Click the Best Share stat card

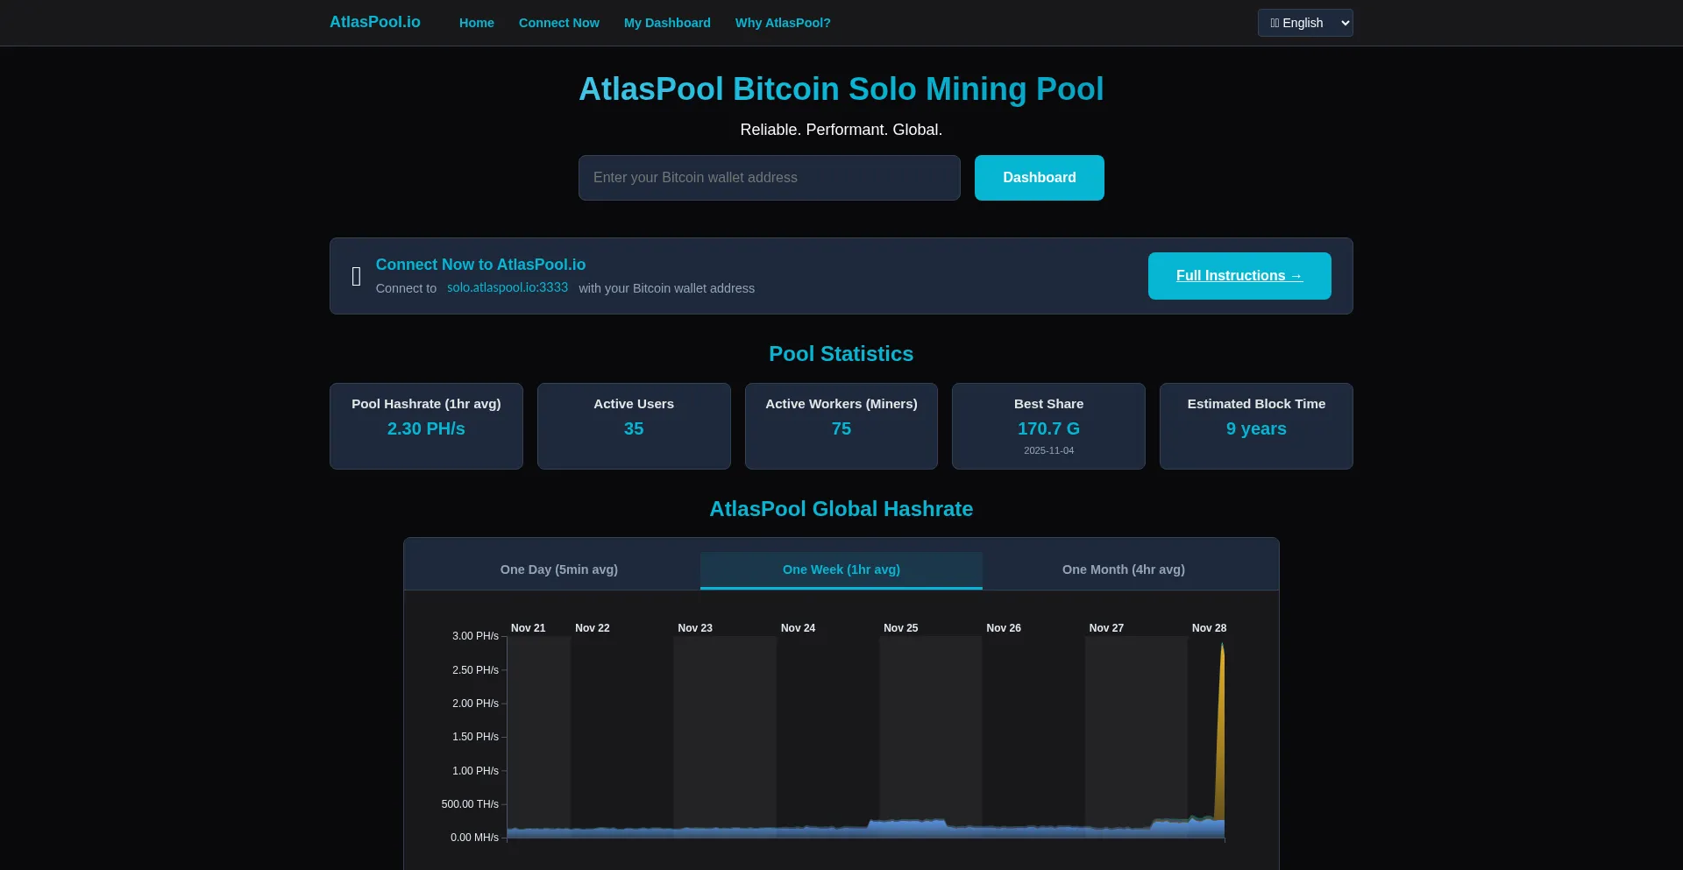click(1048, 426)
